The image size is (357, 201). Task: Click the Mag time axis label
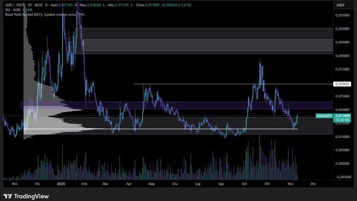coord(152,184)
